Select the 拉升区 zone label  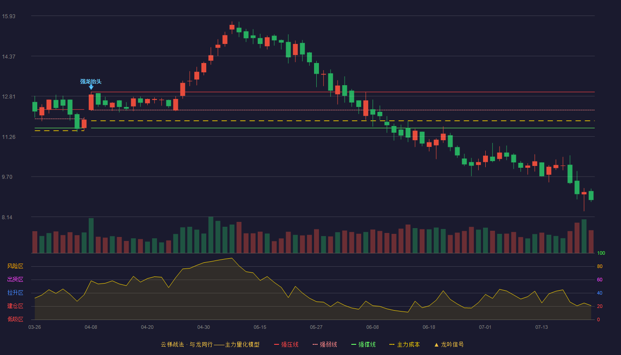(x=15, y=293)
